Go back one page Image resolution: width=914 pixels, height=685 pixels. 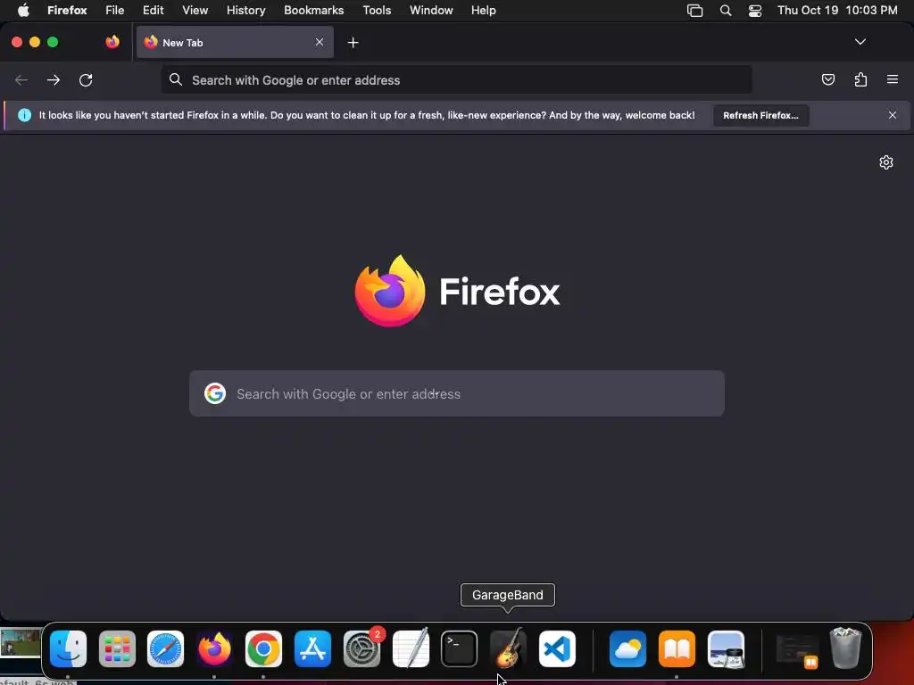(21, 79)
